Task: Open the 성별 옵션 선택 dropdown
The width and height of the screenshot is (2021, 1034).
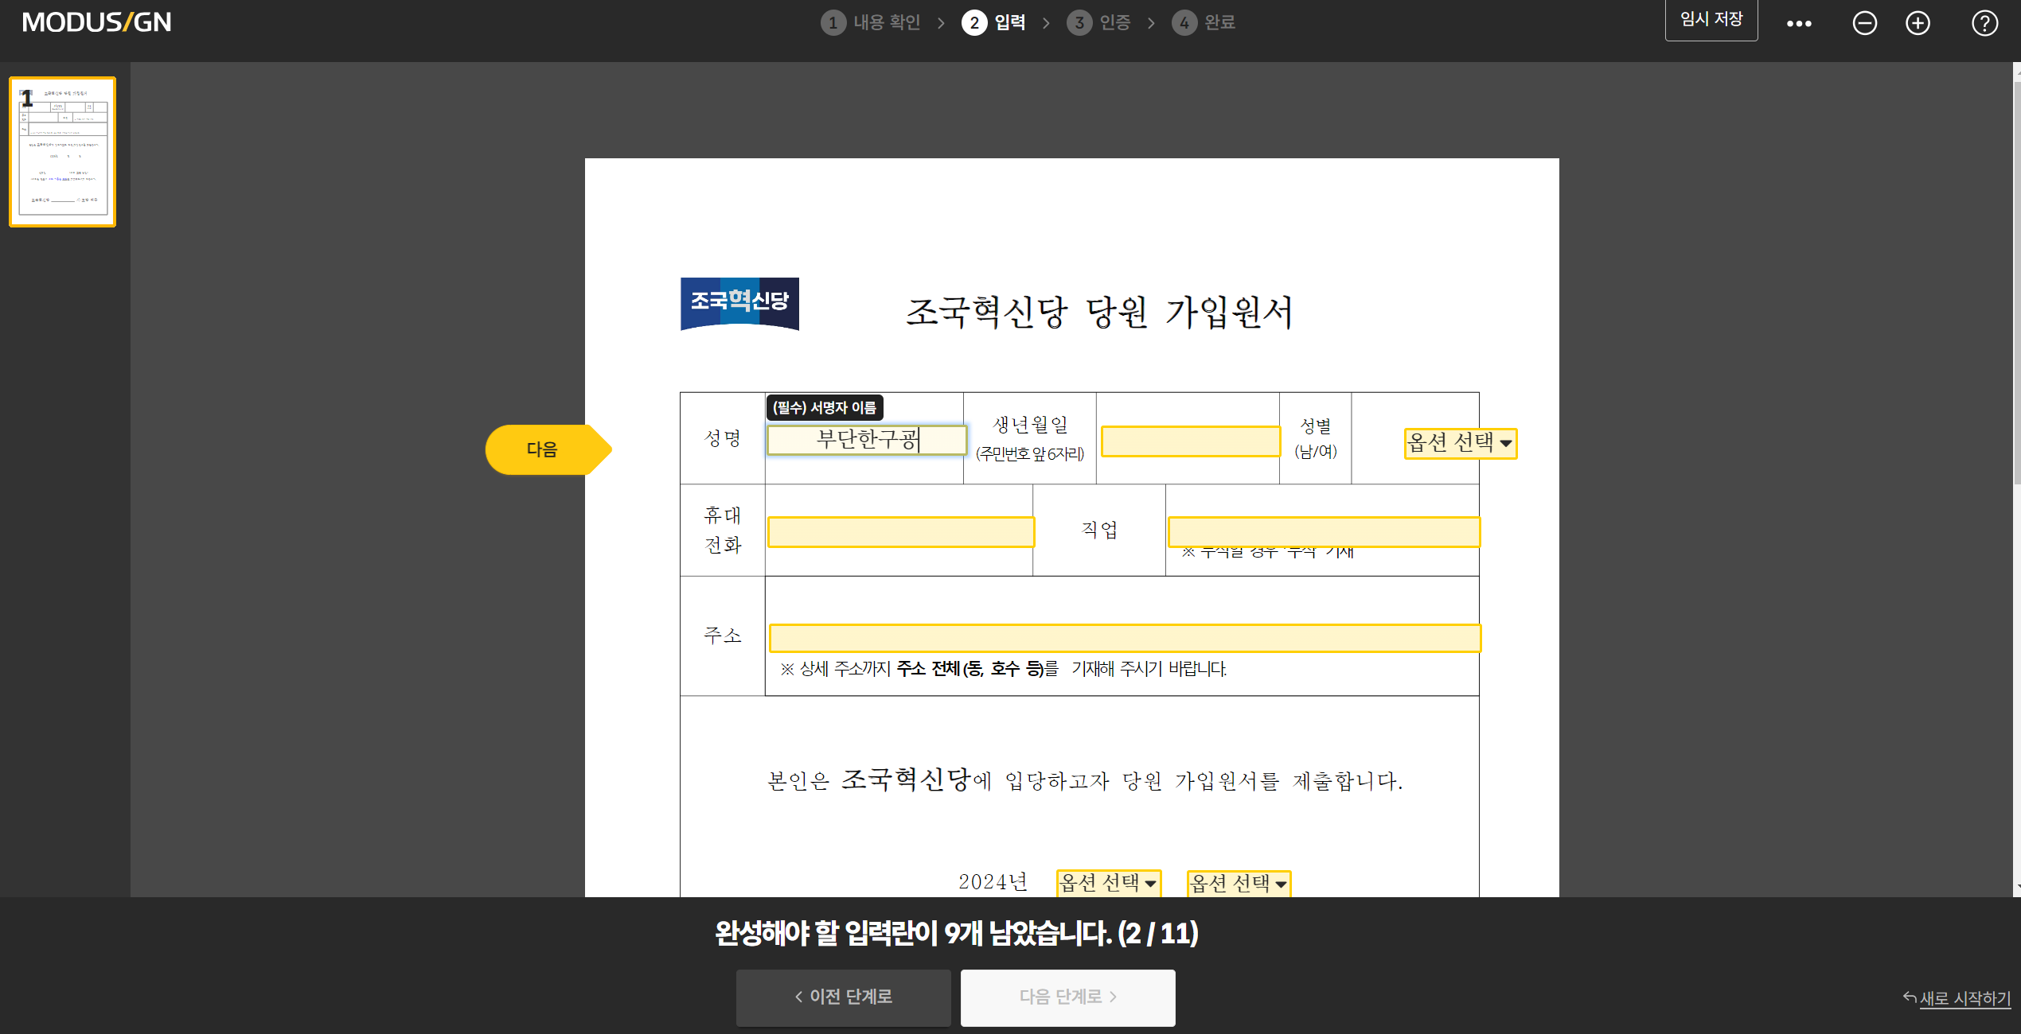Action: [1460, 443]
